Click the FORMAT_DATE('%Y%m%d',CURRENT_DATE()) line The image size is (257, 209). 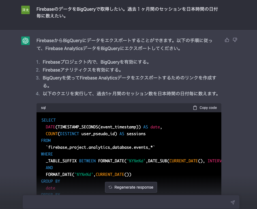(89, 174)
